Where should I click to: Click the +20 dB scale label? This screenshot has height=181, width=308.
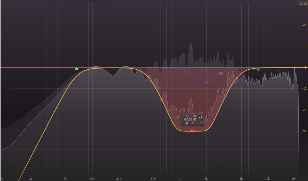(304, 25)
